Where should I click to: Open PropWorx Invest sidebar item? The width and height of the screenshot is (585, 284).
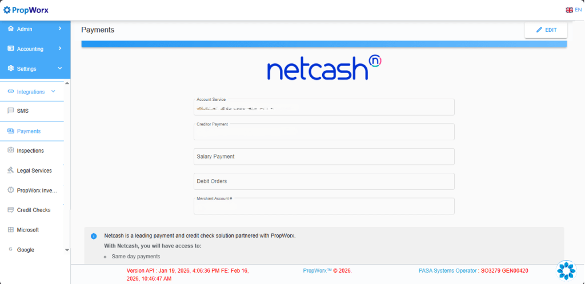[37, 190]
